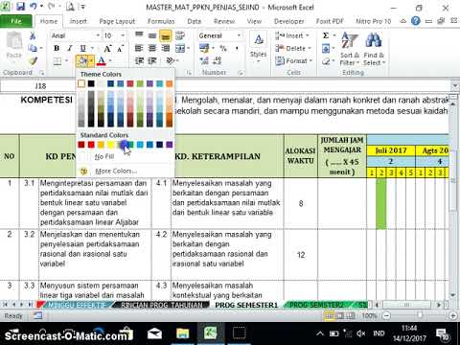The width and height of the screenshot is (460, 345).
Task: Click zoom in plus button
Action: click(x=452, y=316)
